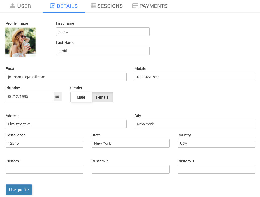Screen dimensions: 260x197
Task: Open the birthday calendar picker icon
Action: point(57,96)
